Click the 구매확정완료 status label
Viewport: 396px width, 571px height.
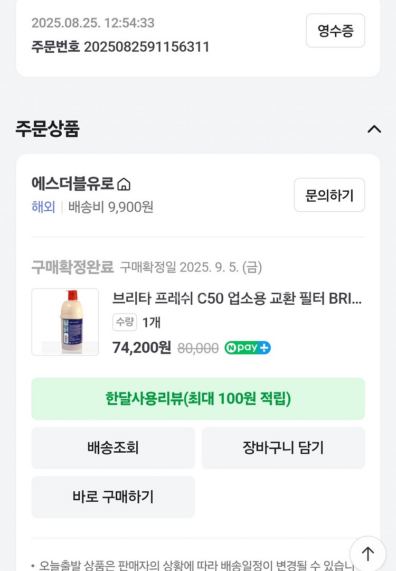(72, 267)
